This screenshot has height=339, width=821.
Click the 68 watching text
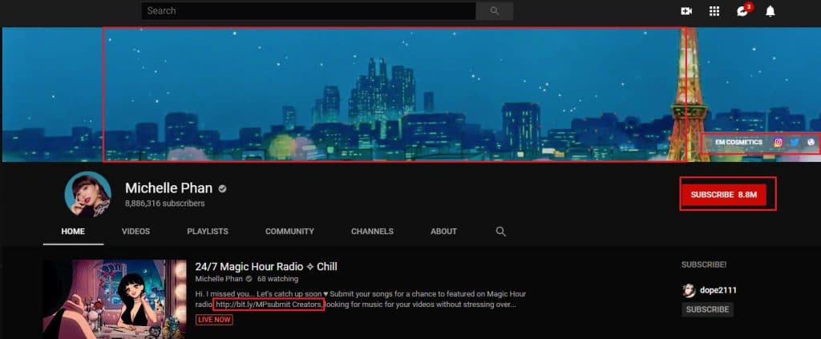[277, 279]
